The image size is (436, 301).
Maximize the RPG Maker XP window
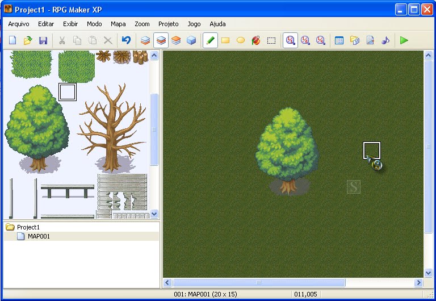pos(414,10)
